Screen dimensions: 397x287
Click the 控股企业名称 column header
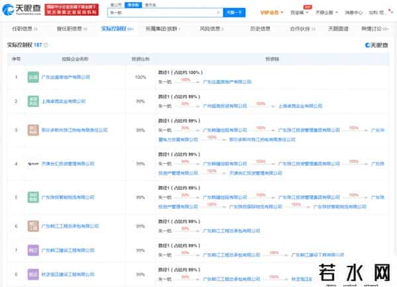[x=75, y=59]
